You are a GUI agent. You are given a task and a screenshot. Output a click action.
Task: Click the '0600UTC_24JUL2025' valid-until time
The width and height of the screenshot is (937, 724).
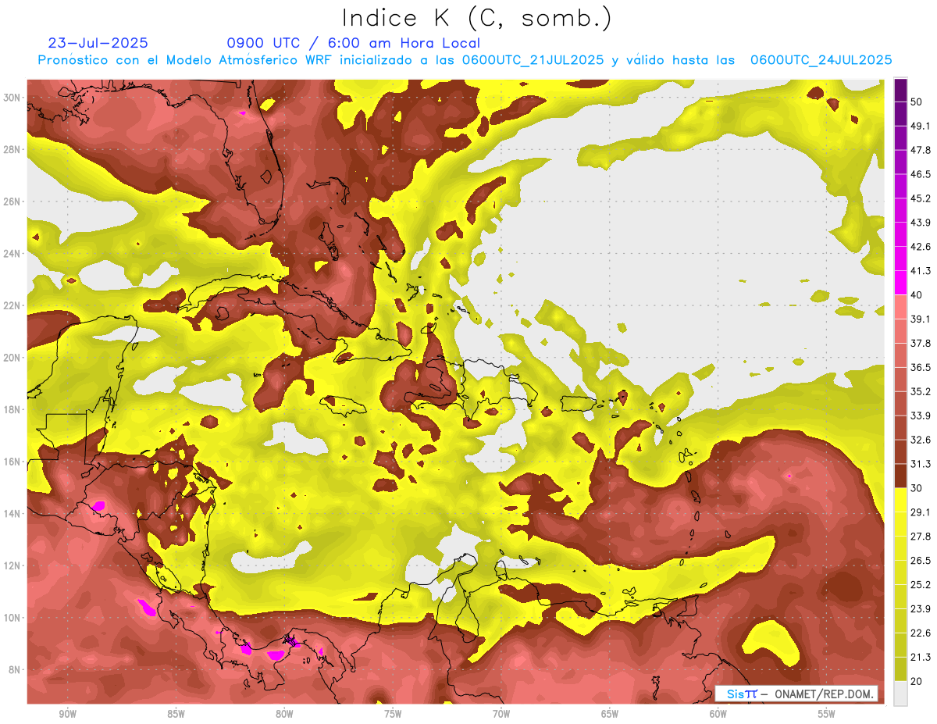(x=821, y=60)
